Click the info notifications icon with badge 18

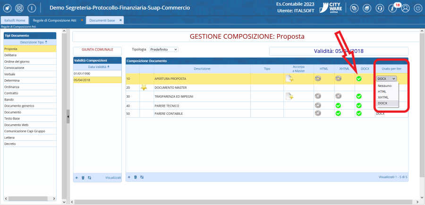[392, 8]
